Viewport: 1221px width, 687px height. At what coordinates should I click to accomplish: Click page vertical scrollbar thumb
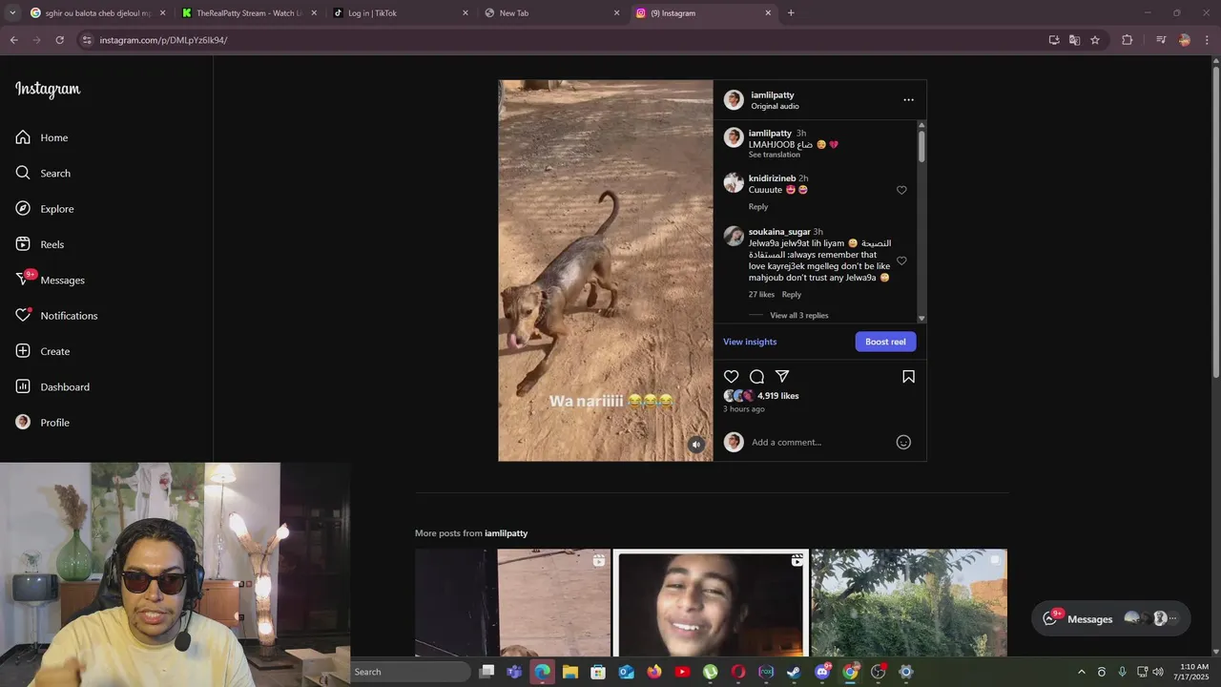1215,219
